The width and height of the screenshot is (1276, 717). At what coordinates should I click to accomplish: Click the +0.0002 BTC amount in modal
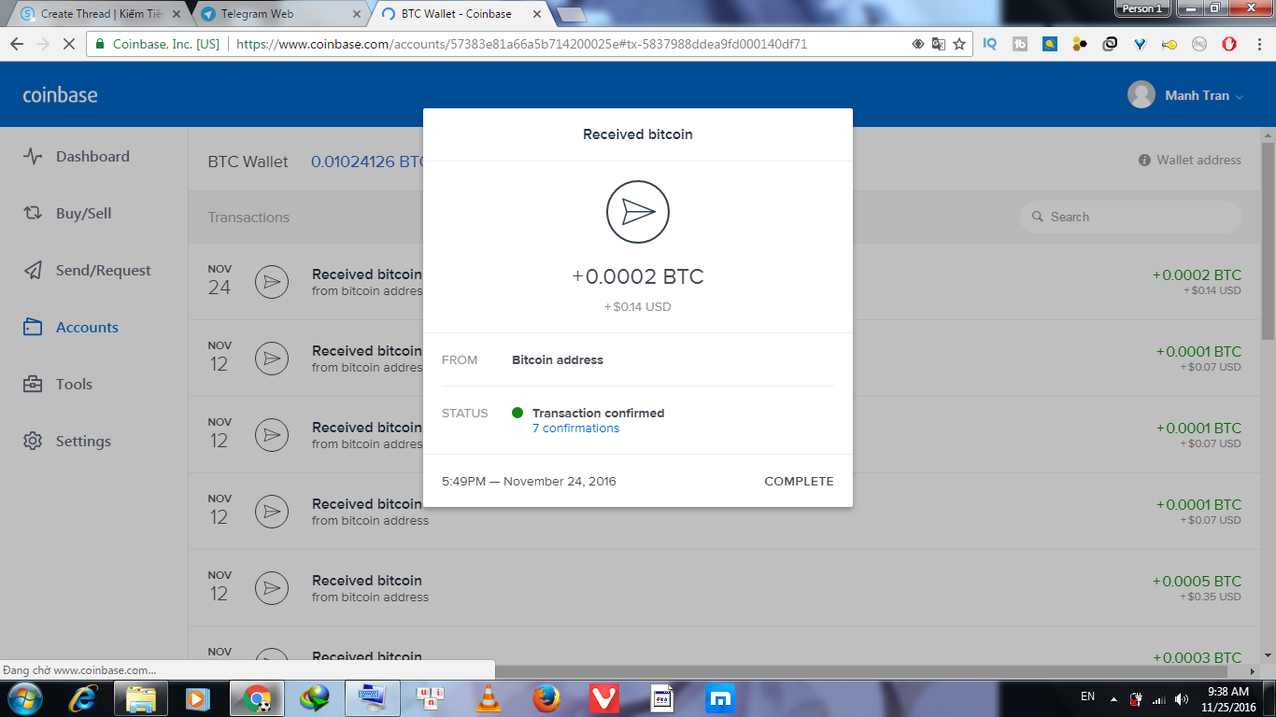638,277
